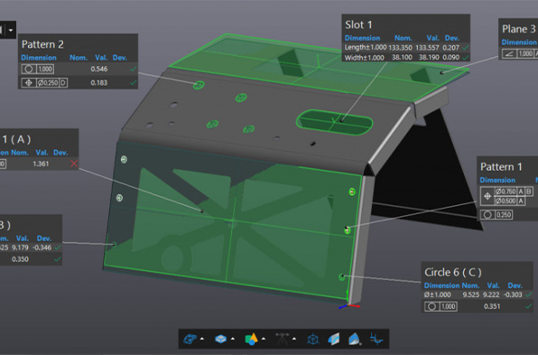The width and height of the screenshot is (538, 355).
Task: Select Pattern 2 hole at its leader line end
Action: (199, 84)
